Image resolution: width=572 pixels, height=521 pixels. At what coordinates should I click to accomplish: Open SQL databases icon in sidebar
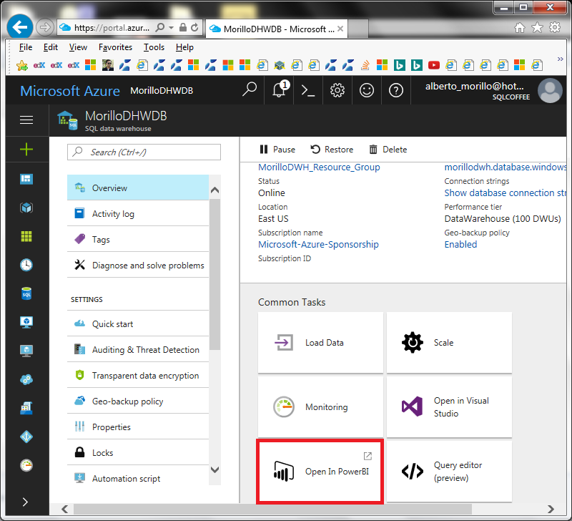(26, 293)
